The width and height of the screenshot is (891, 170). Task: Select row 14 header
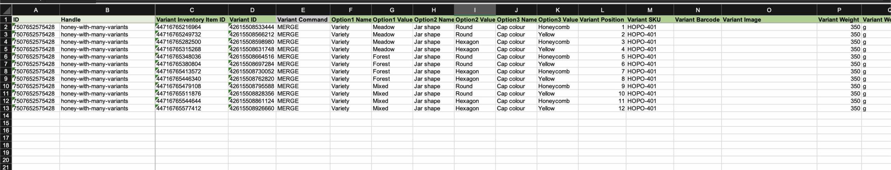(x=6, y=116)
